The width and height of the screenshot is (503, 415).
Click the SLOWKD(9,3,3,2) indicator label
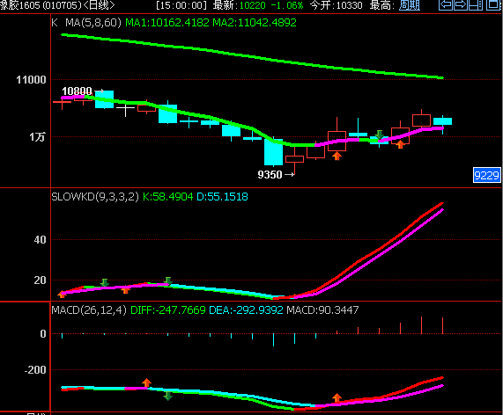pos(95,196)
